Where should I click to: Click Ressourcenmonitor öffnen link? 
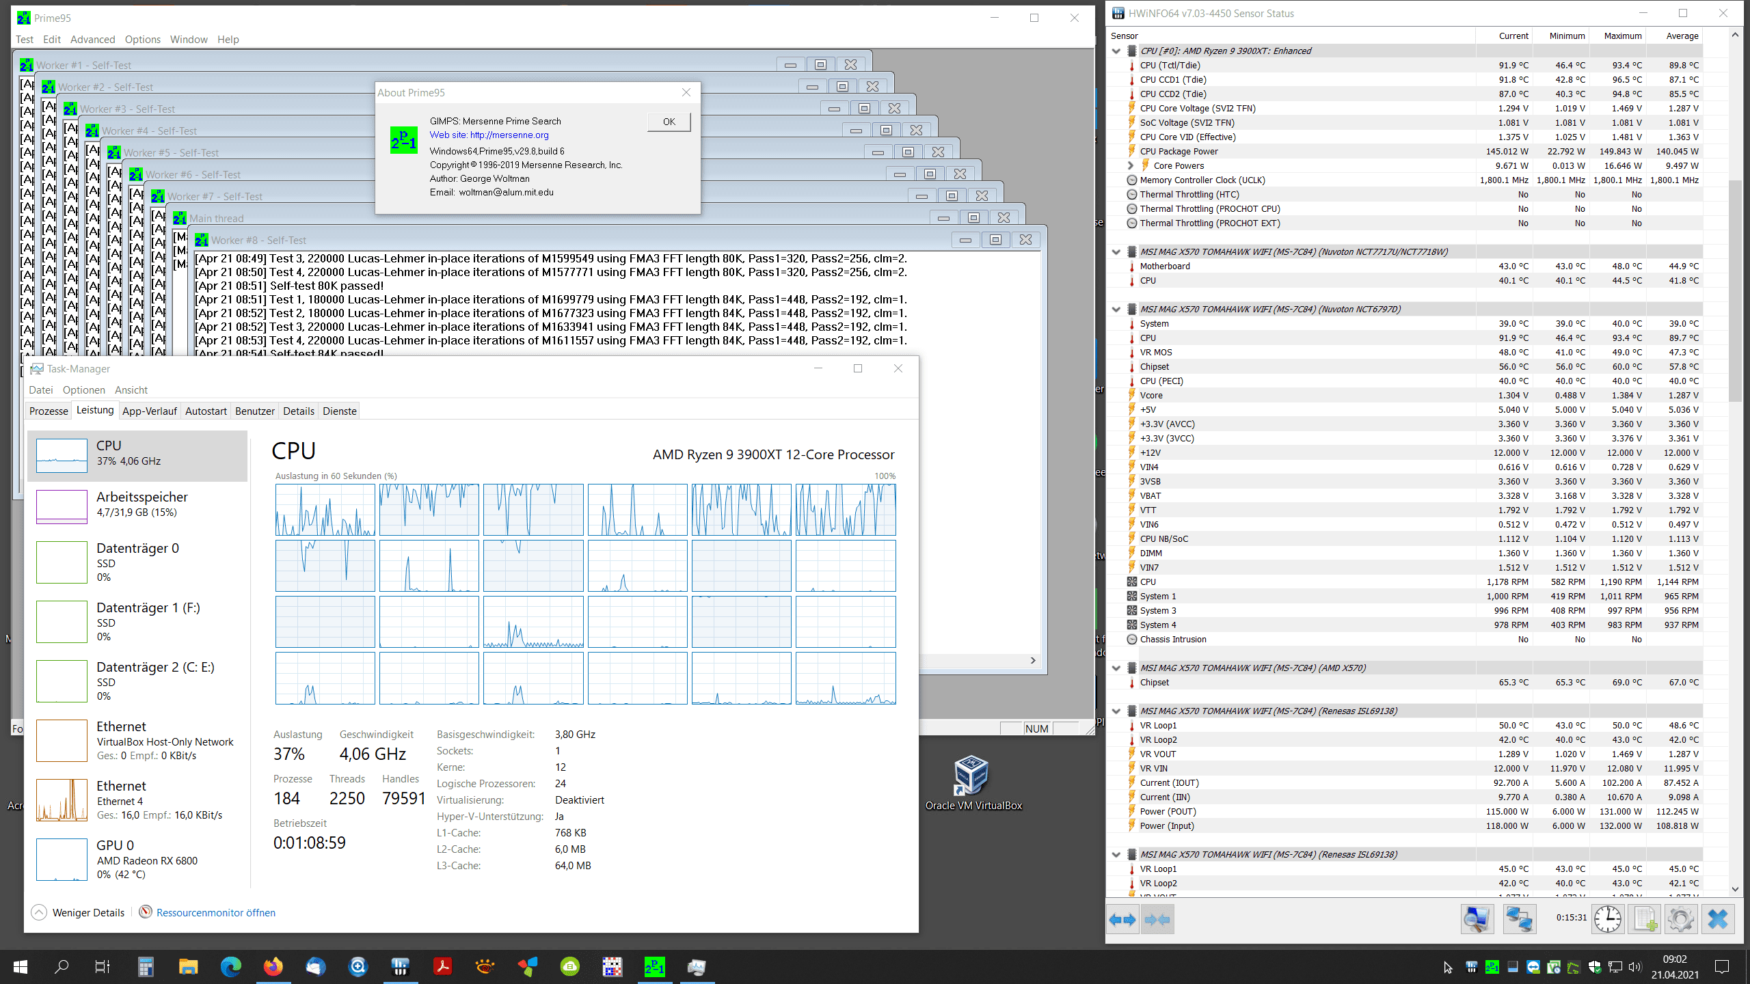click(215, 912)
